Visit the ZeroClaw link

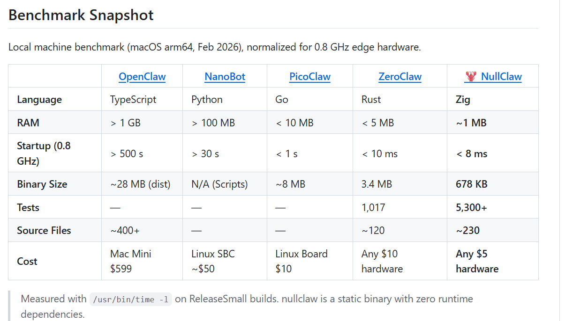pos(400,77)
